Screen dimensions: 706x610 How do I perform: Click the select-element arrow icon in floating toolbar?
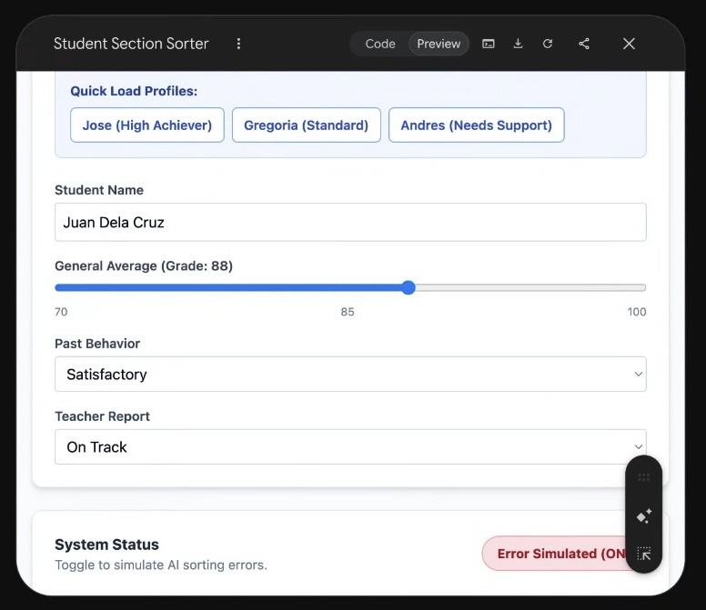644,554
